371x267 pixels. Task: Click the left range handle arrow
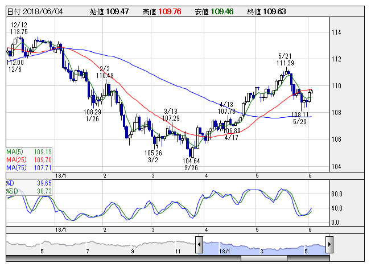199,245
